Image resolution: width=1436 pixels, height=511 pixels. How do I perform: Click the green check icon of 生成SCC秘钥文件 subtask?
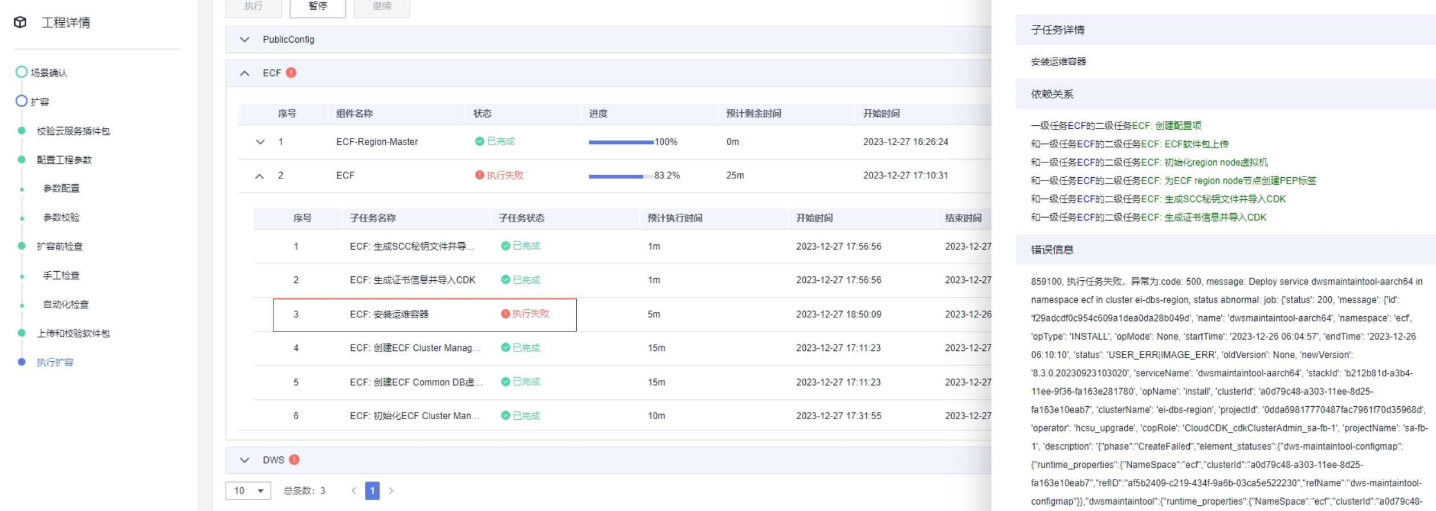(x=505, y=246)
